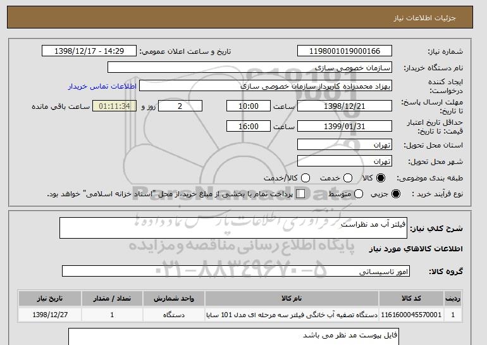Open the اطلاعات تماس خریدار link

coord(102,86)
